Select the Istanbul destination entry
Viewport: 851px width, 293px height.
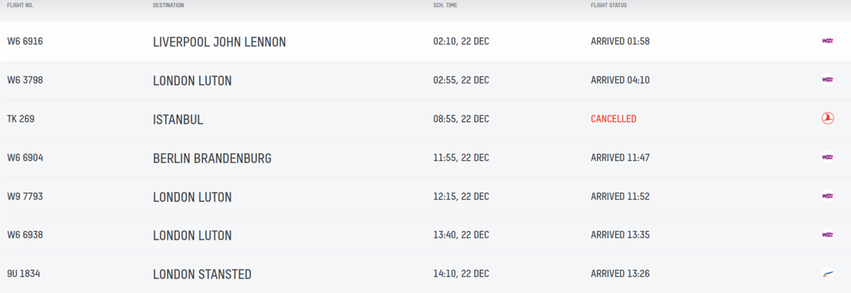point(178,119)
